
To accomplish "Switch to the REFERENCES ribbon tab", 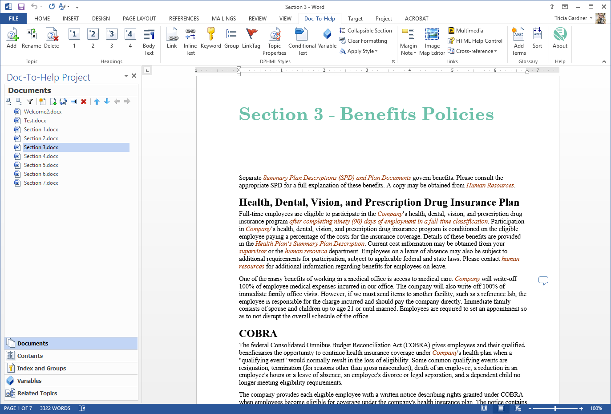I will (x=184, y=19).
